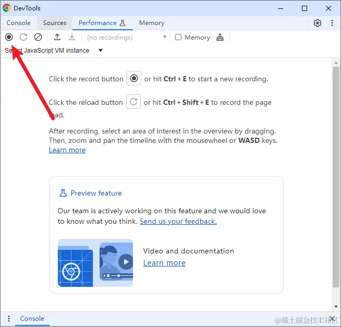The width and height of the screenshot is (341, 327).
Task: Click the vertical scrollbar thumb
Action: point(336,177)
